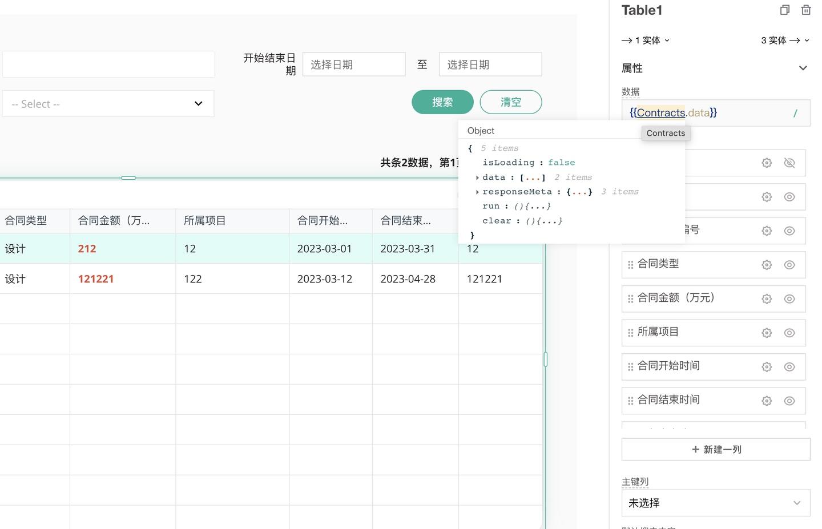
Task: Click the top resize handle of the table
Action: (128, 178)
